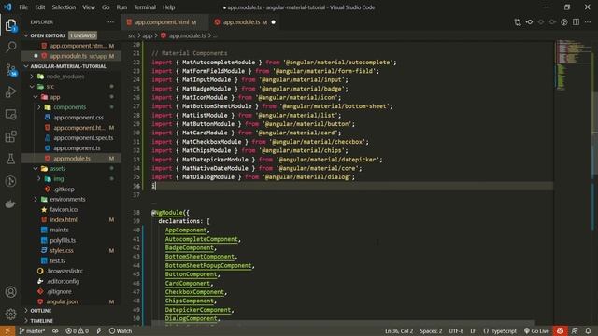Click the red status bar icon near Go Live
The height and width of the screenshot is (336, 598).
[x=560, y=331]
